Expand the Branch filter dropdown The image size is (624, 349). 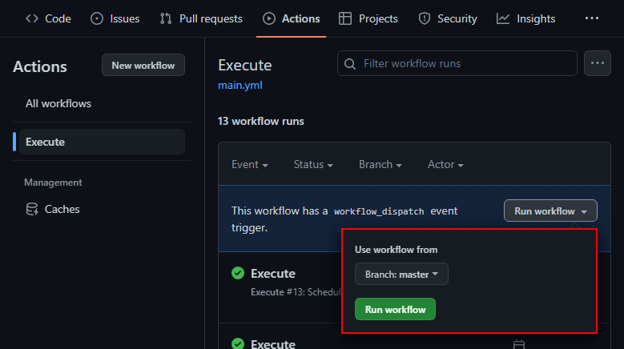(380, 165)
